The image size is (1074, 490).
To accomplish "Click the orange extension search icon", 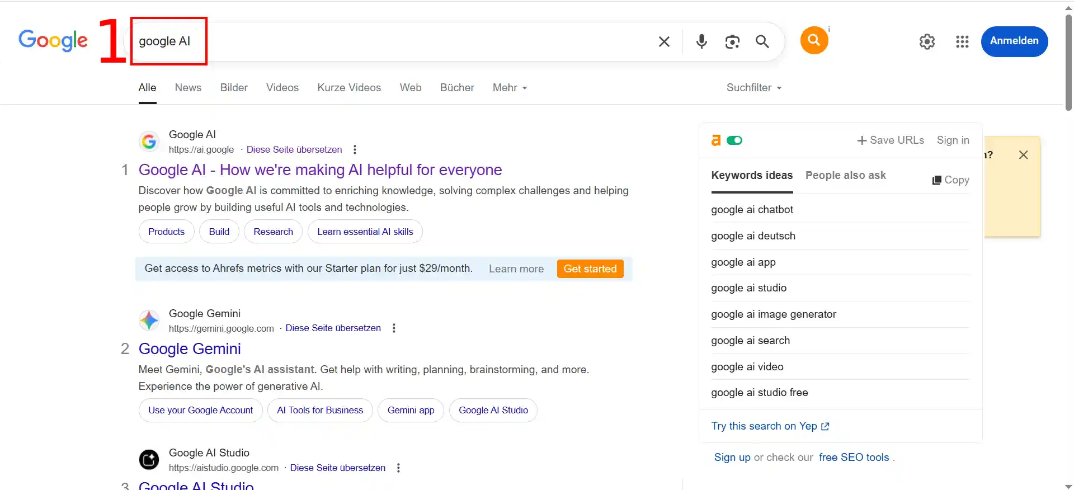I will pyautogui.click(x=814, y=40).
